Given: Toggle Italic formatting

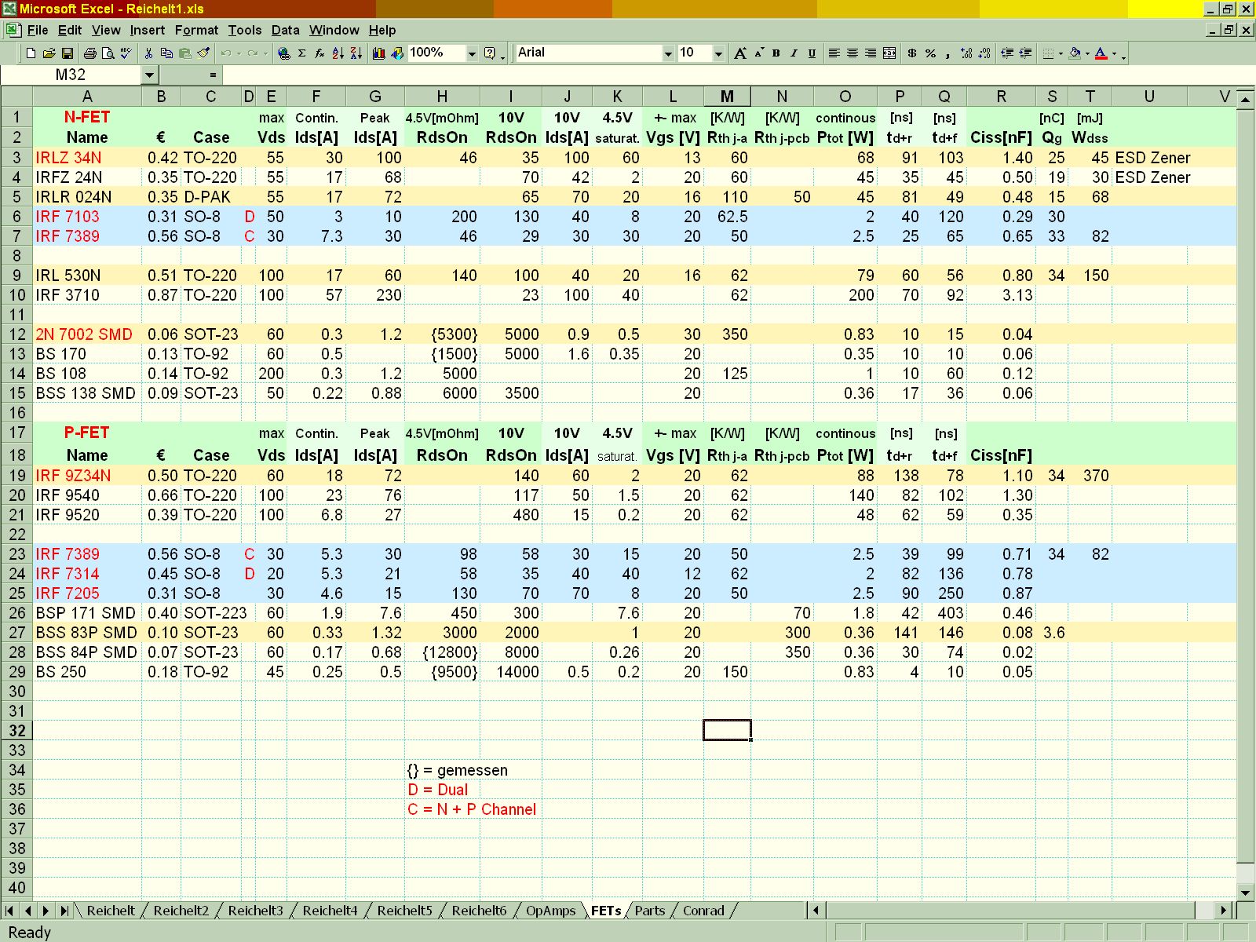Looking at the screenshot, I should coord(794,53).
